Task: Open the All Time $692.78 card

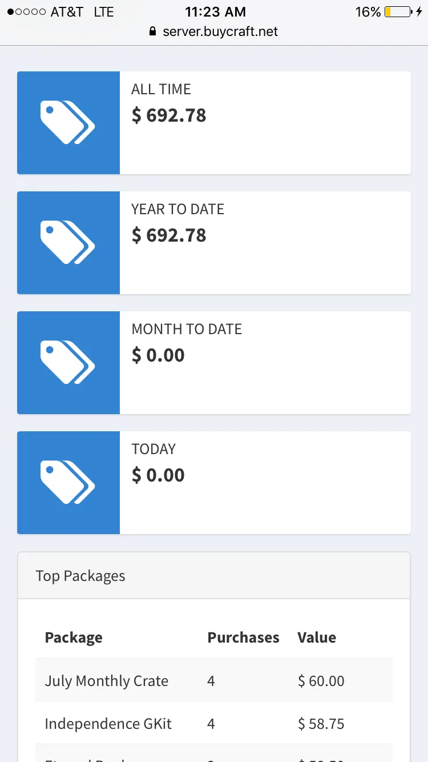Action: (x=265, y=122)
